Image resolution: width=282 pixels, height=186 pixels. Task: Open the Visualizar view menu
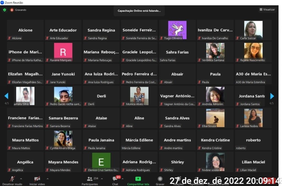267,10
